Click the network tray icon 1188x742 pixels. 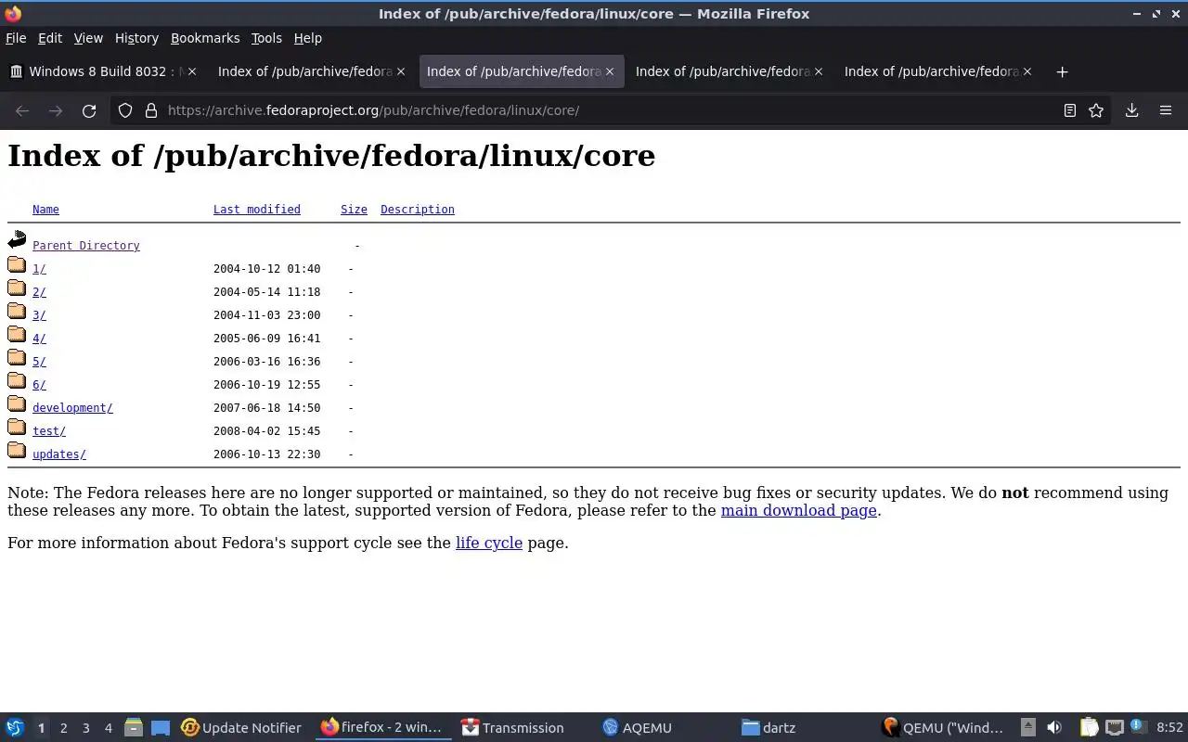tap(1115, 728)
